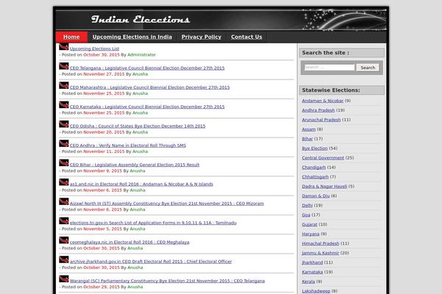
Task: Open CEO Telangana Legislative Council Biennial Election post
Action: pos(147,68)
